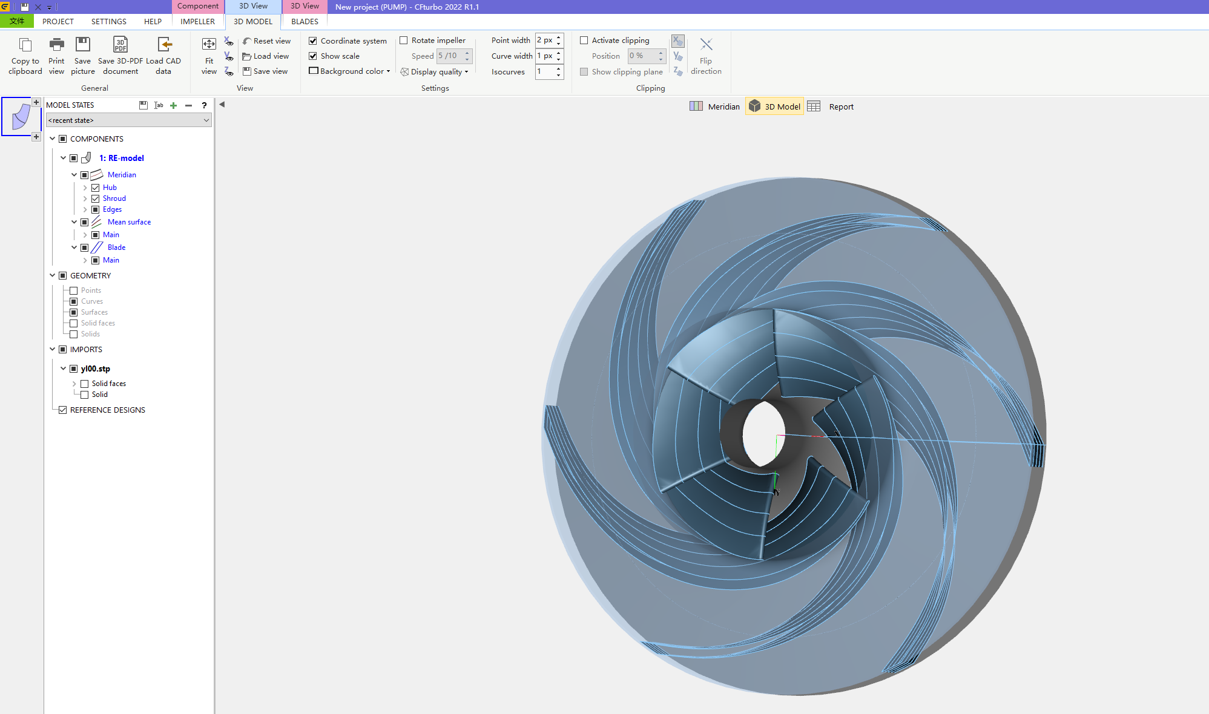The width and height of the screenshot is (1209, 714).
Task: Click the add model state plus icon
Action: [x=174, y=105]
